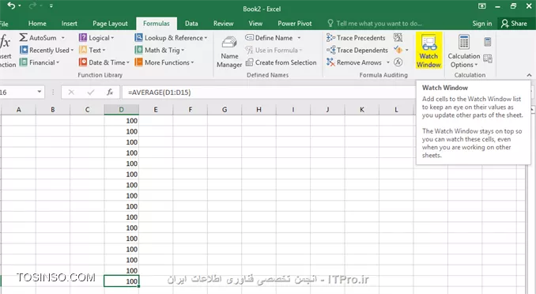
Task: Open the Name Manager
Action: click(229, 52)
